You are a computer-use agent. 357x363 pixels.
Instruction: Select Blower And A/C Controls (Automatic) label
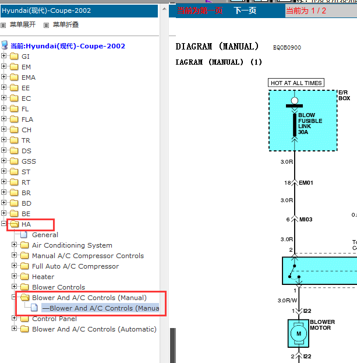pyautogui.click(x=94, y=329)
